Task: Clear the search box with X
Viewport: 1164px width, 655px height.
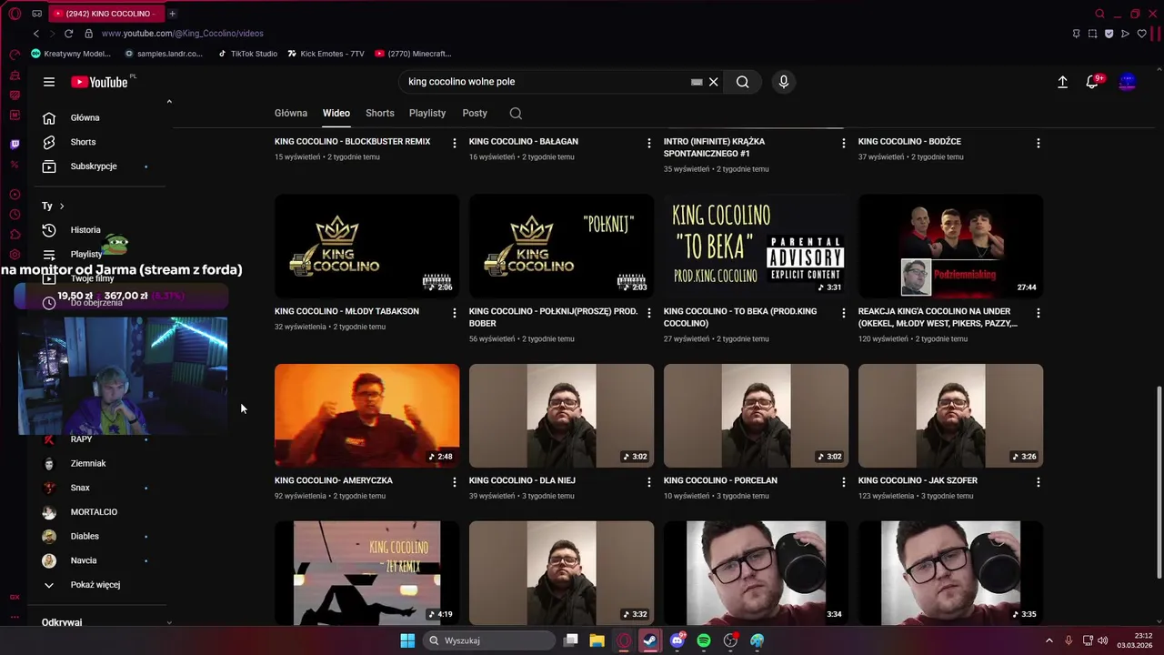Action: (714, 82)
